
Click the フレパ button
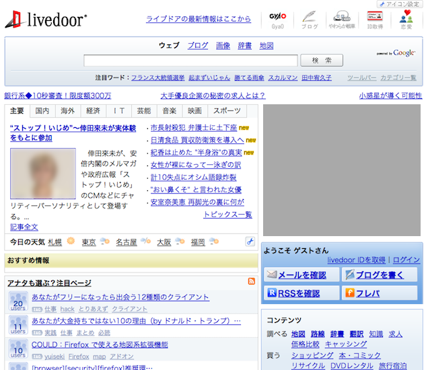[x=380, y=293]
